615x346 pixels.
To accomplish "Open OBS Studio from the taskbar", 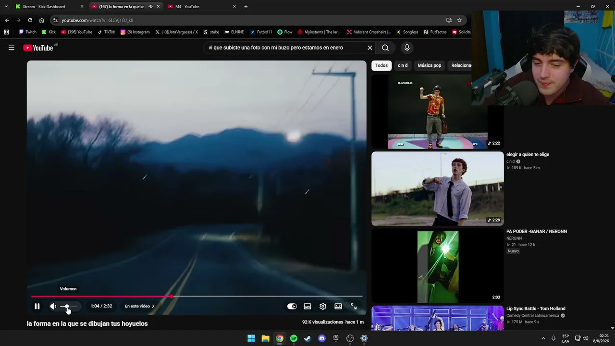I will [x=350, y=338].
